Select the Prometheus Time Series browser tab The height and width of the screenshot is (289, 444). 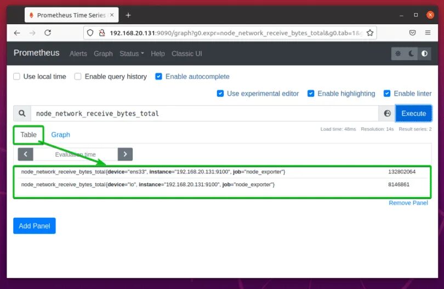tap(71, 15)
